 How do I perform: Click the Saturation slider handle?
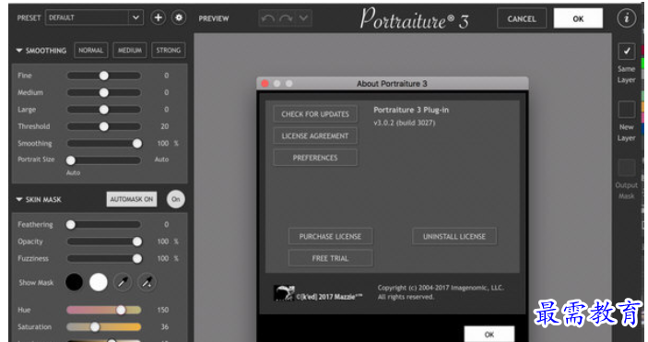click(95, 326)
